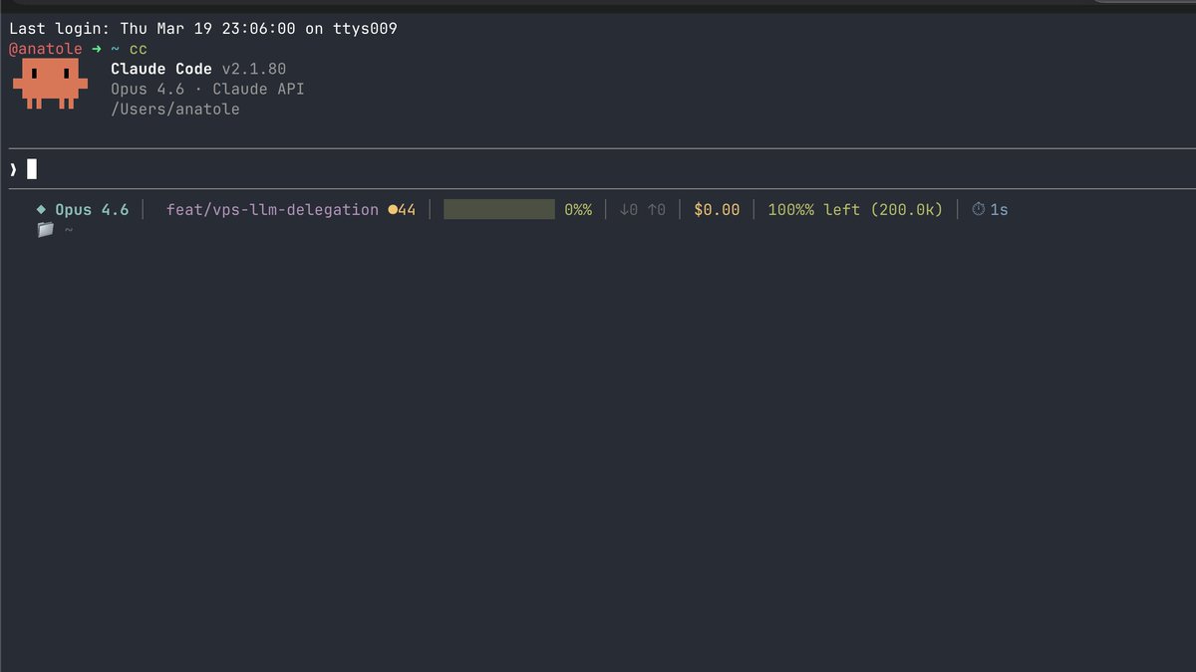This screenshot has height=672, width=1196.
Task: Click the "/Users/anatole" path text
Action: coord(175,110)
